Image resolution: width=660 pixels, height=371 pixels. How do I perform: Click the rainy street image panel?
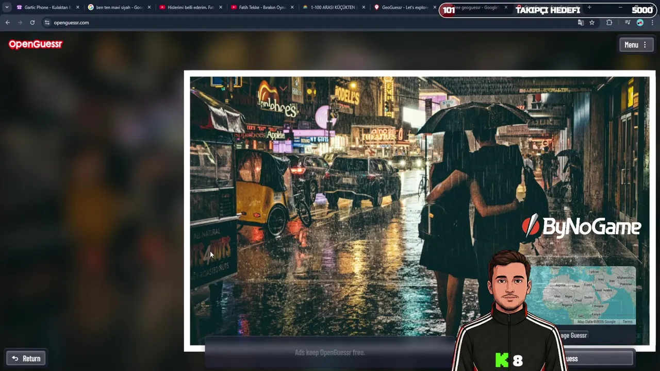pos(419,211)
